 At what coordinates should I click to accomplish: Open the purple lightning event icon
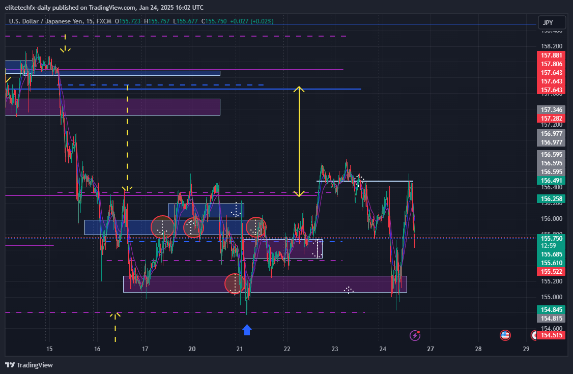(415, 335)
